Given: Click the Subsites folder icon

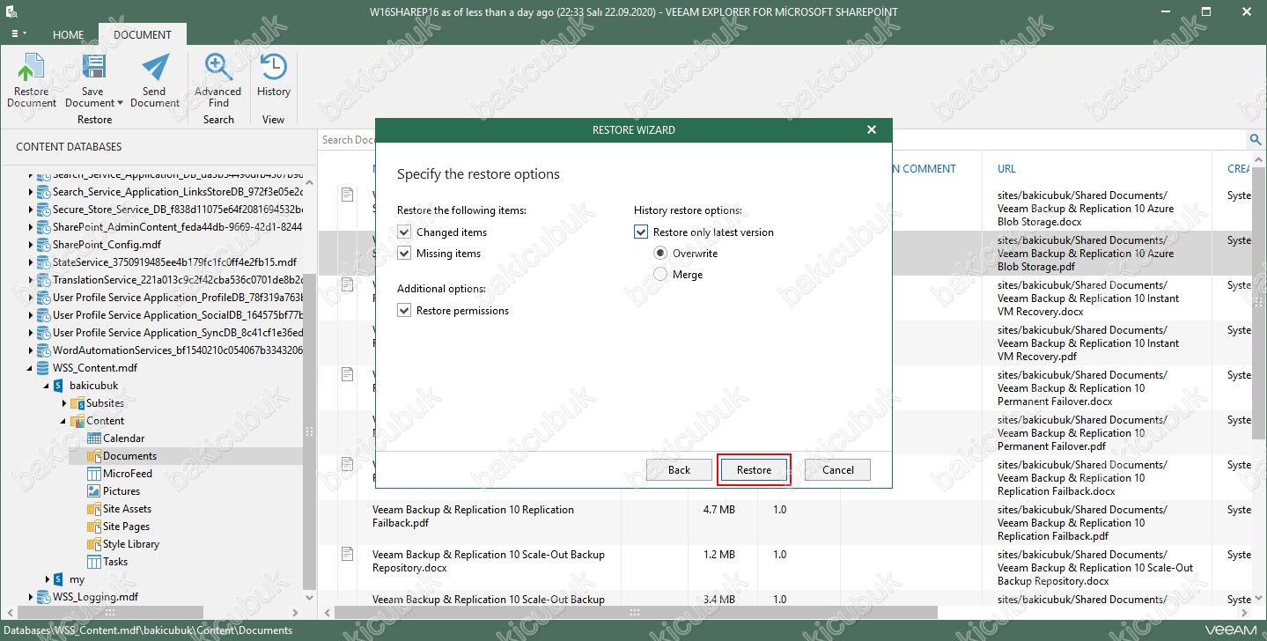Looking at the screenshot, I should coord(77,403).
